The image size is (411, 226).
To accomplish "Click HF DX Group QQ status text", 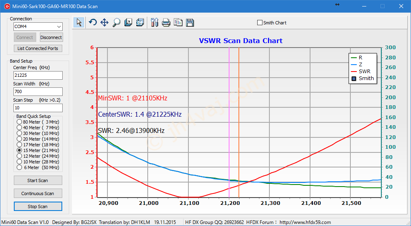I will [x=214, y=222].
